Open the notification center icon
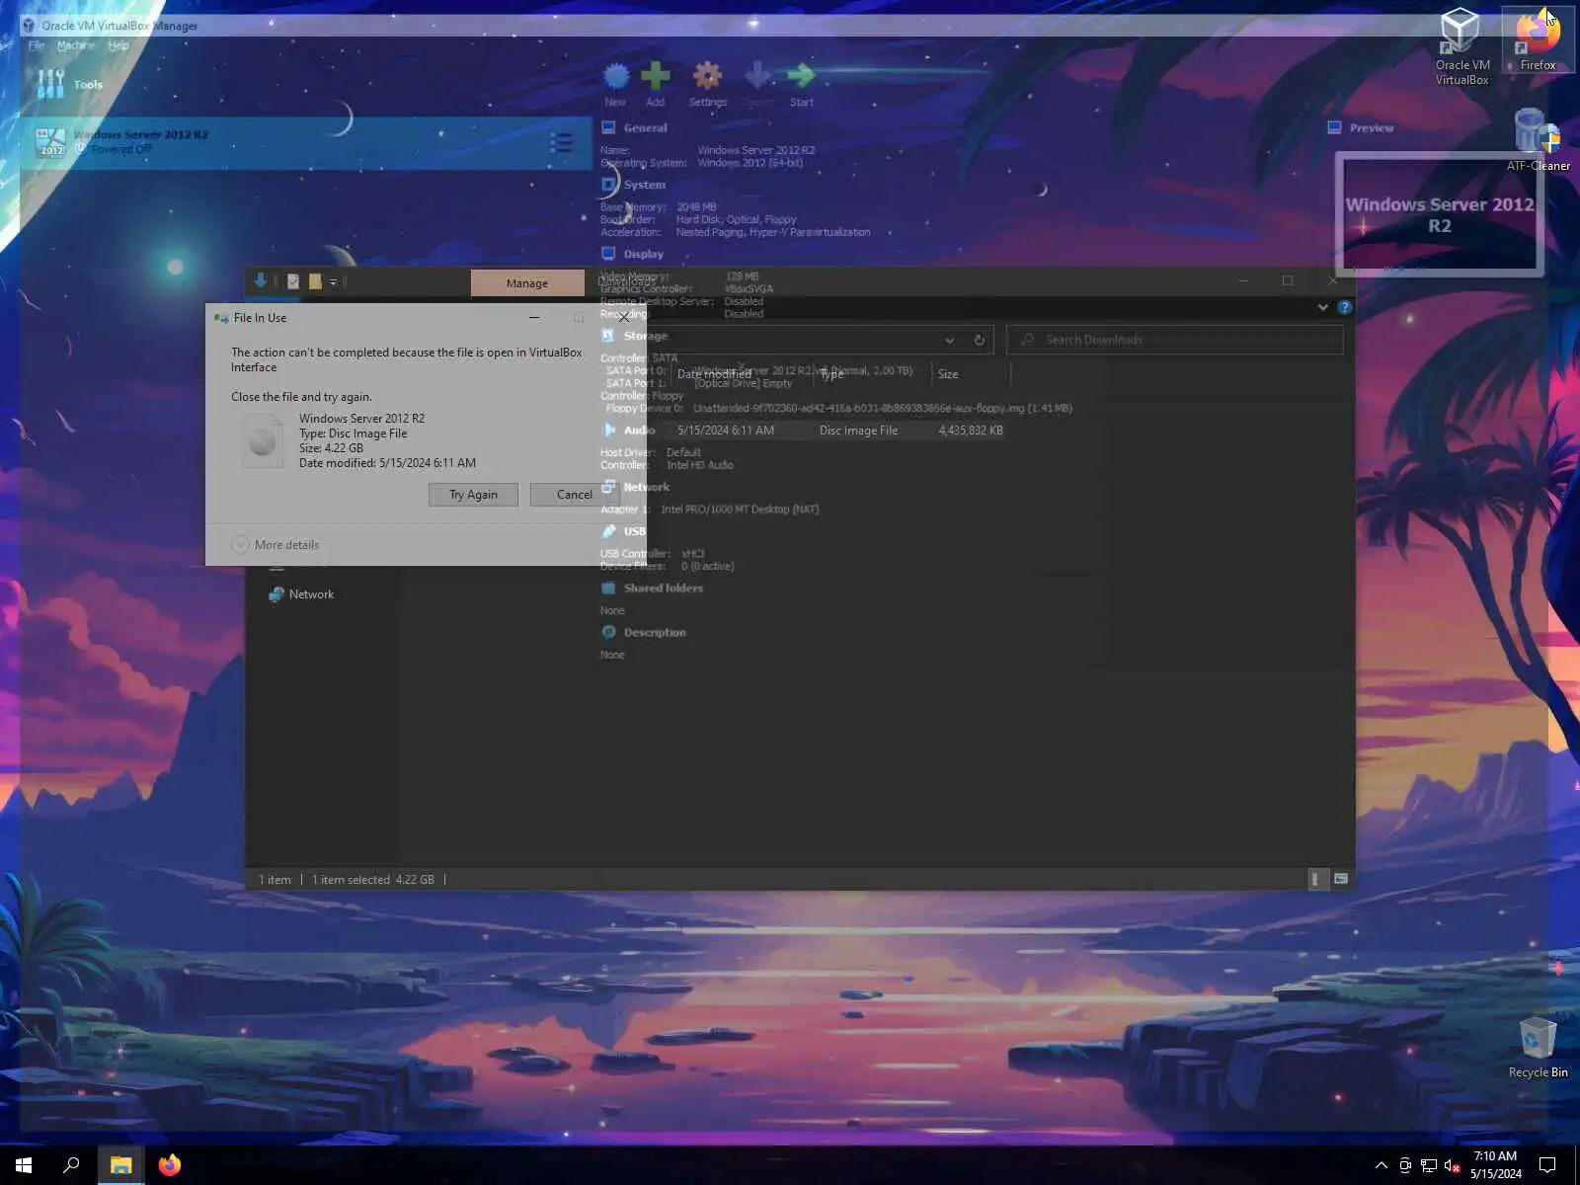Screen dimensions: 1580x1185 (x=1547, y=1165)
